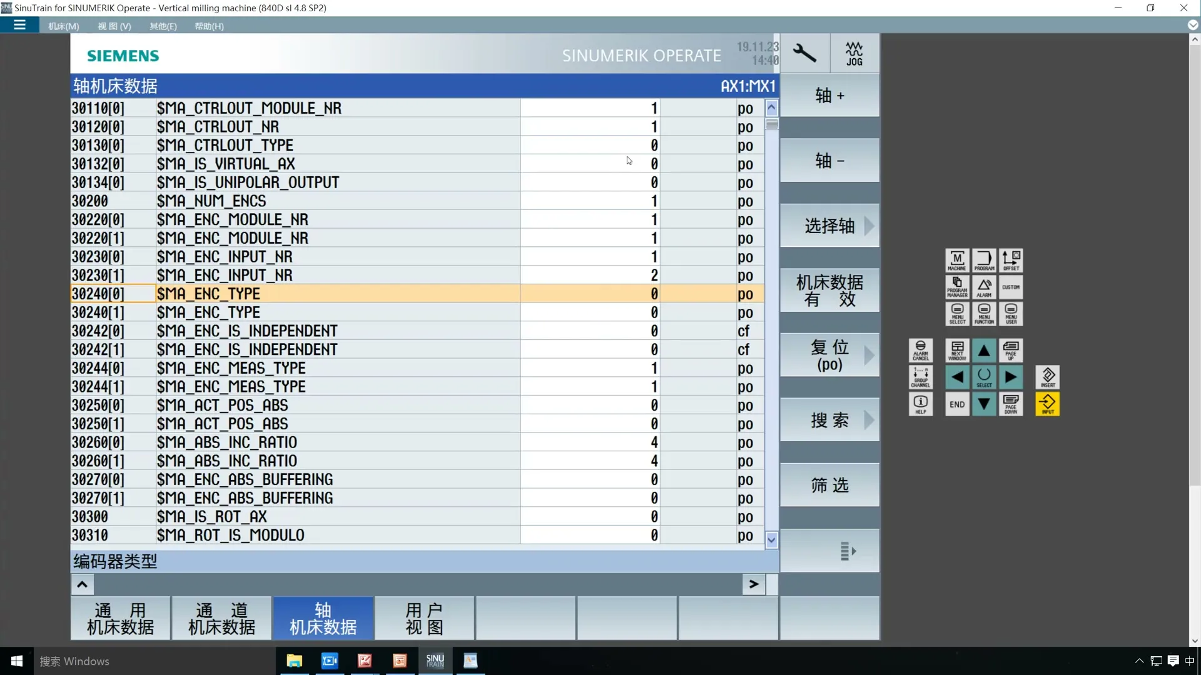Click the 轴 + softkey button
This screenshot has height=675, width=1201.
pos(829,96)
